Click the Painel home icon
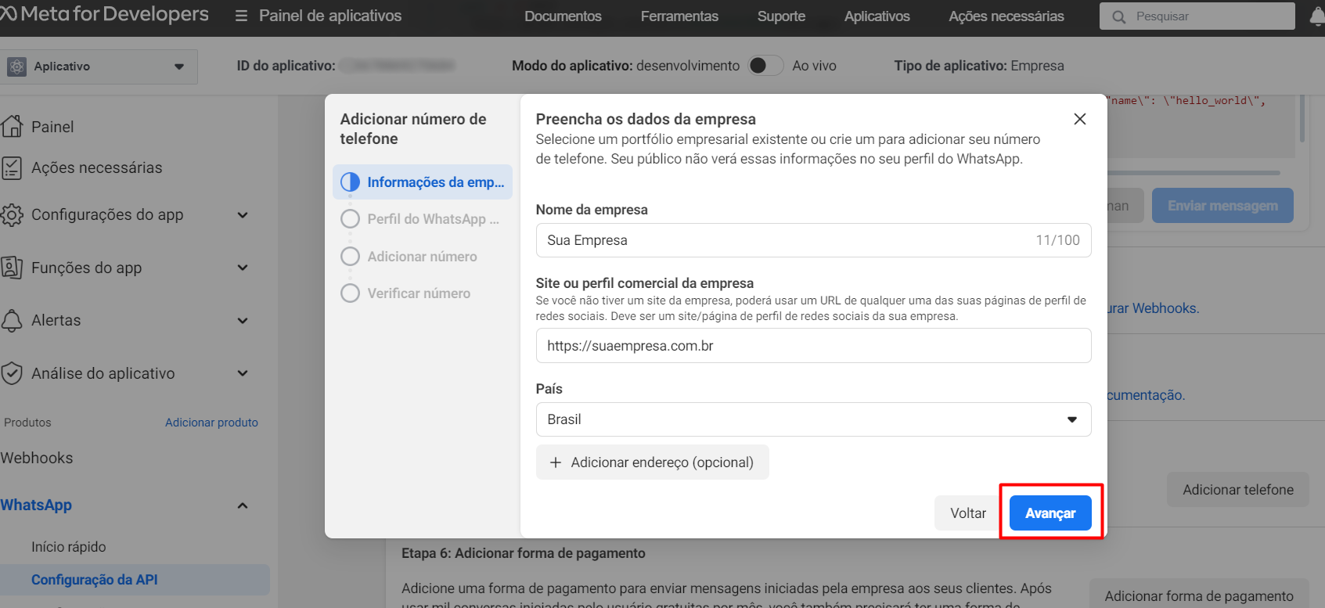This screenshot has width=1325, height=608. tap(12, 126)
